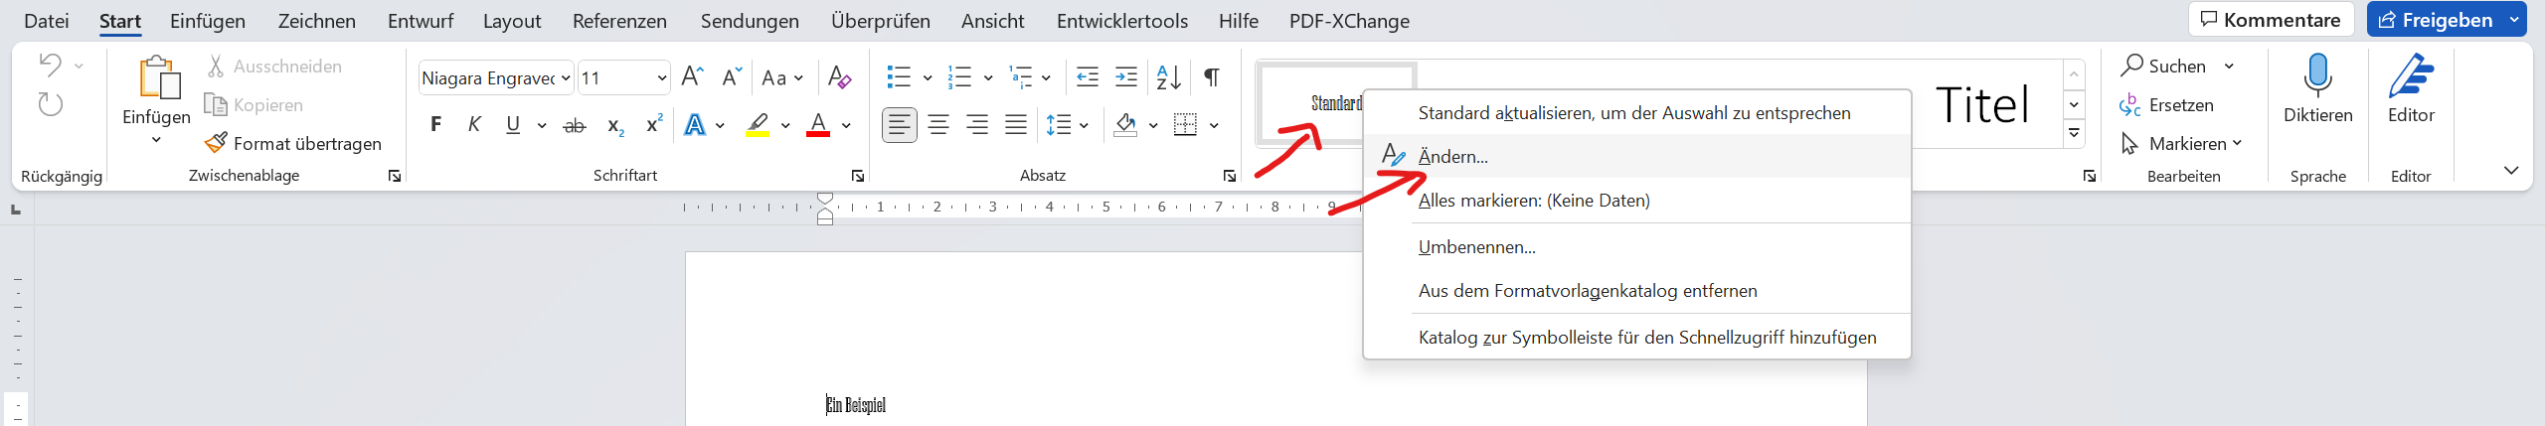Click the Kopieren icon
This screenshot has height=426, width=2545.
click(216, 104)
